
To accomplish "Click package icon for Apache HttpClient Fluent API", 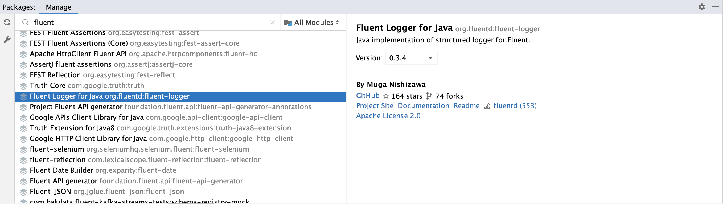I will [x=24, y=54].
